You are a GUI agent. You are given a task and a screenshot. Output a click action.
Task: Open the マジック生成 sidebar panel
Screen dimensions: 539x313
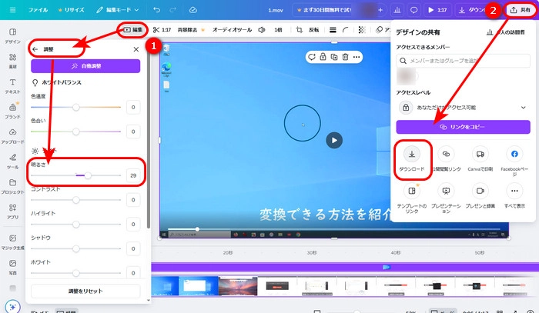pyautogui.click(x=13, y=242)
